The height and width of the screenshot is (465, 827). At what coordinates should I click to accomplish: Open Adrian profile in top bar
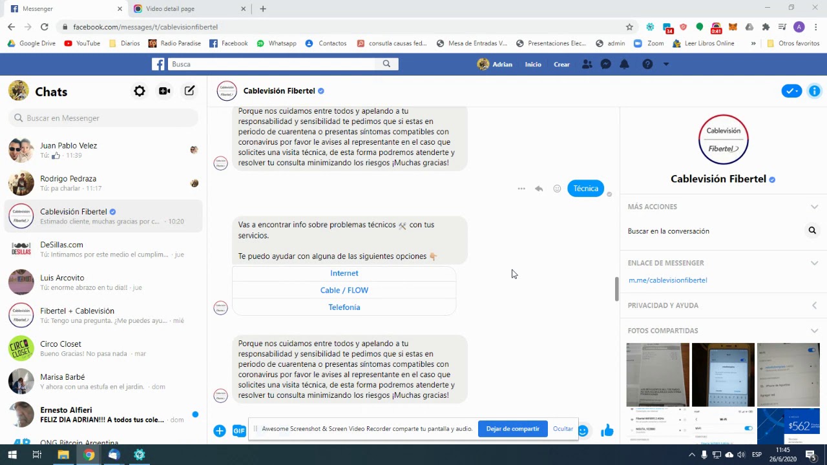tap(494, 64)
